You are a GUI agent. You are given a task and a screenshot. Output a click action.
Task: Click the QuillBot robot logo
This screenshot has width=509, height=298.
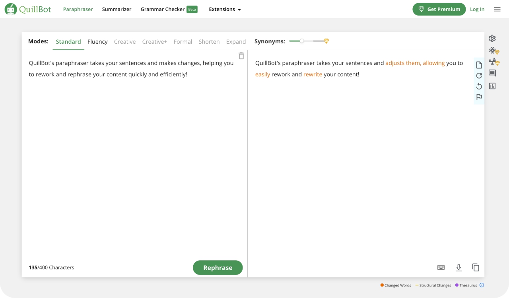pos(11,9)
